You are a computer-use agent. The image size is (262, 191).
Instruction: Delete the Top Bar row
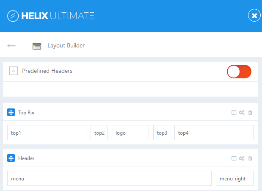coord(250,113)
